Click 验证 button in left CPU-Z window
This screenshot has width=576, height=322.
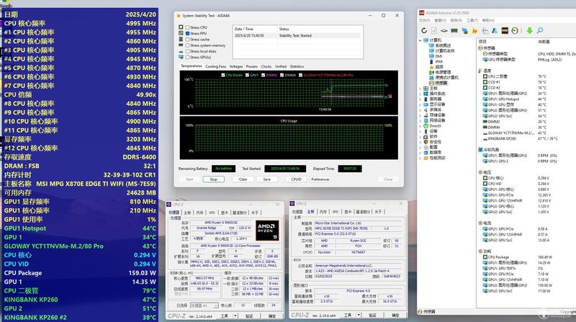(249, 316)
